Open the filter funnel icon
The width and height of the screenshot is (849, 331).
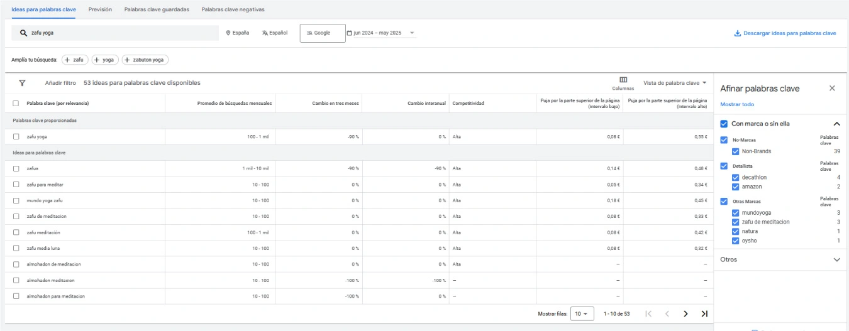tap(23, 83)
